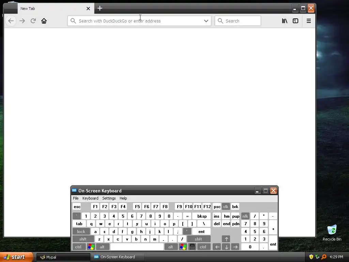Toggle the right shft key
Image resolution: width=349 pixels, height=262 pixels.
pos(198,239)
